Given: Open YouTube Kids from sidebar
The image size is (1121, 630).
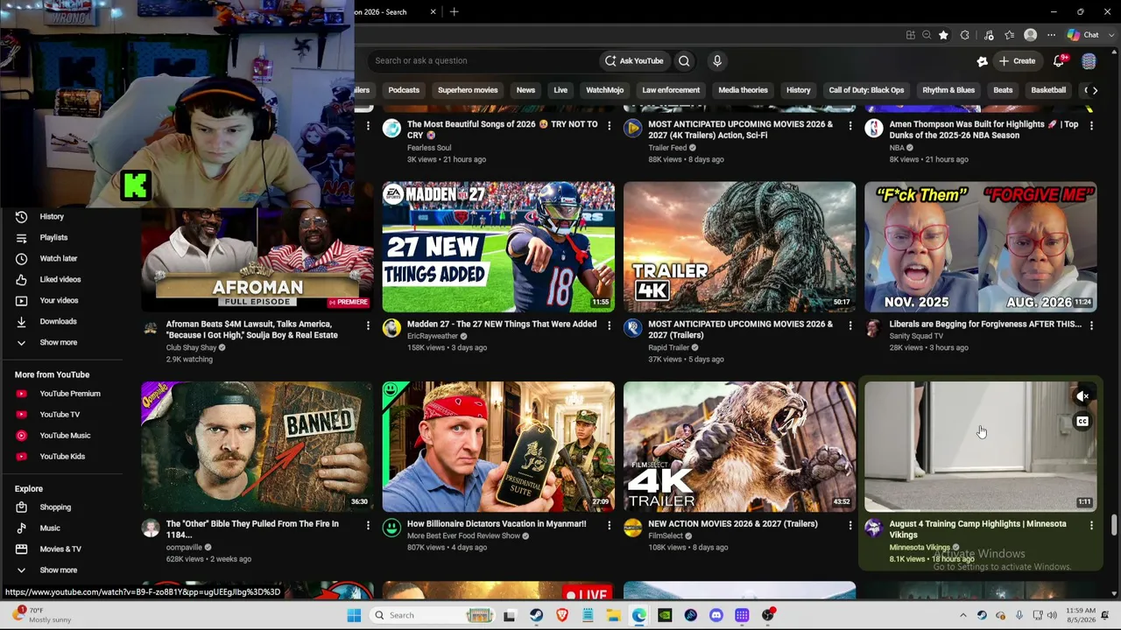Looking at the screenshot, I should tap(61, 457).
